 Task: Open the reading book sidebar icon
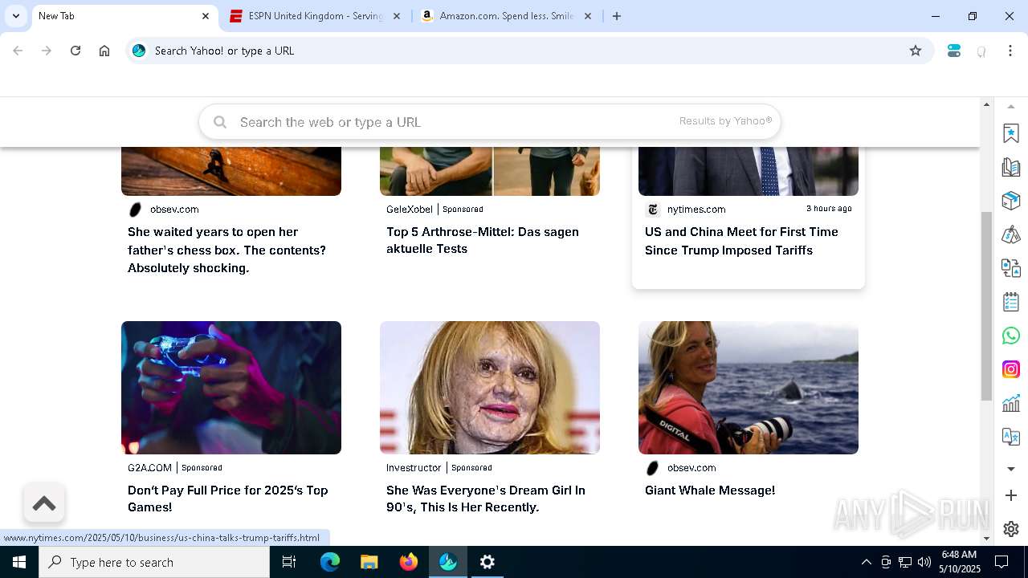point(1011,167)
